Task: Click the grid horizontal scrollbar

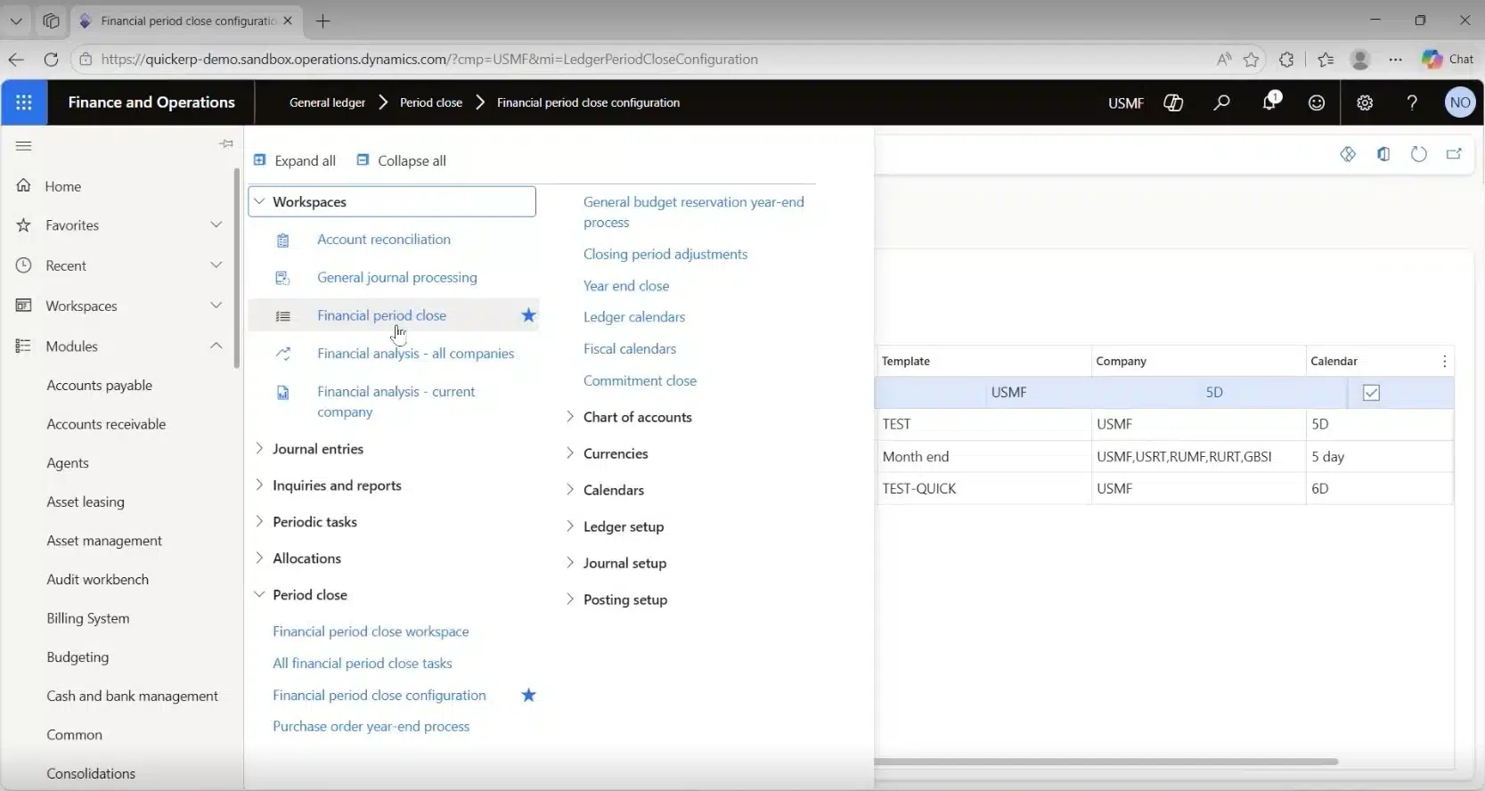Action: pos(1106,762)
